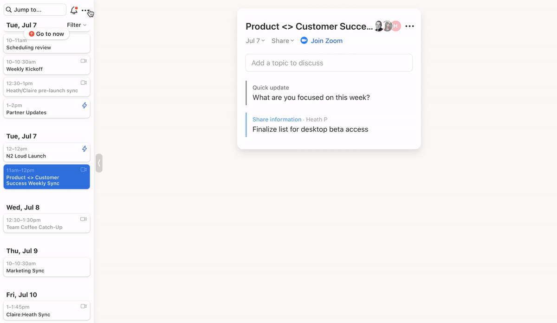This screenshot has width=557, height=323.
Task: Select the Scheduling review meeting
Action: (x=46, y=44)
